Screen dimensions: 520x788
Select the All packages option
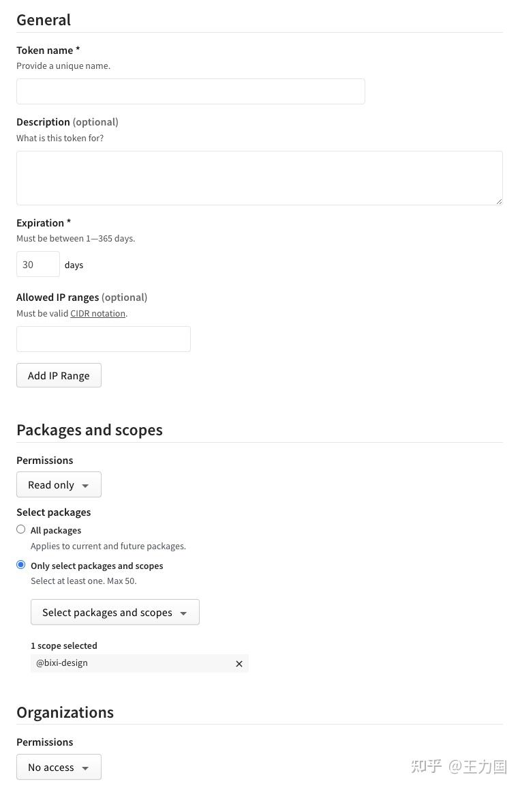21,529
